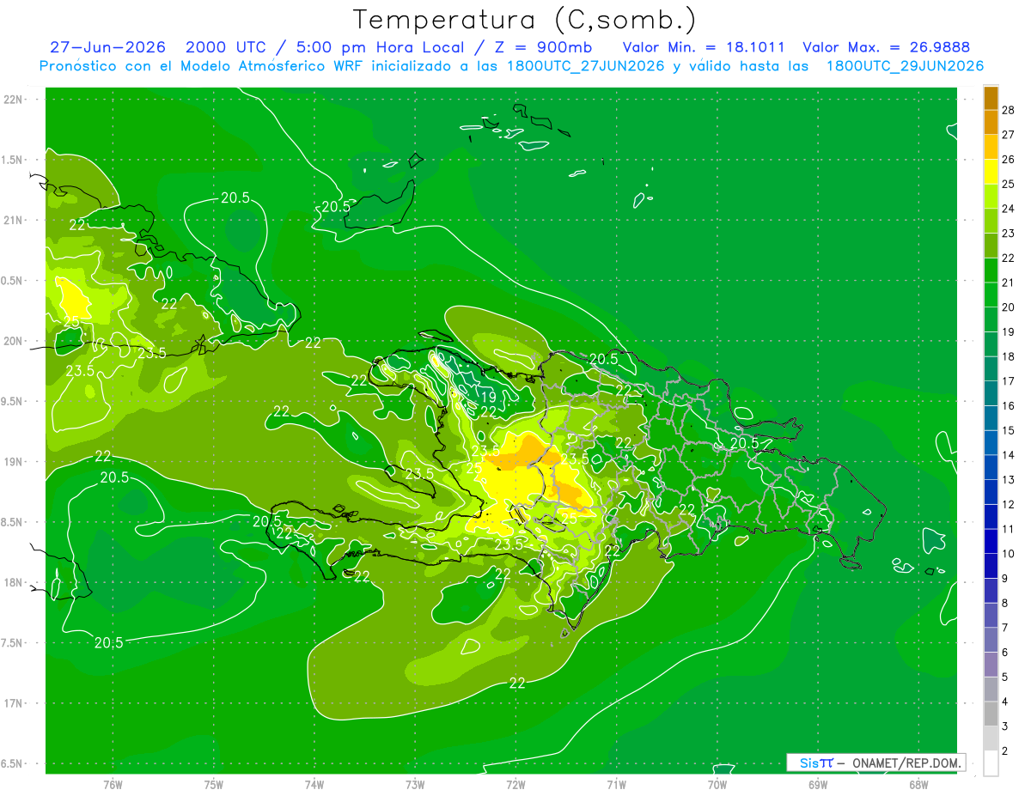Click the color scale label '26'
The image size is (1031, 796).
pos(1009,159)
